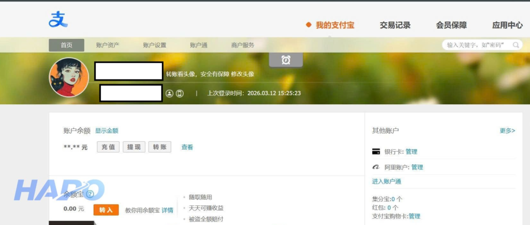Click the 充值 button
This screenshot has height=225, width=530.
point(108,147)
